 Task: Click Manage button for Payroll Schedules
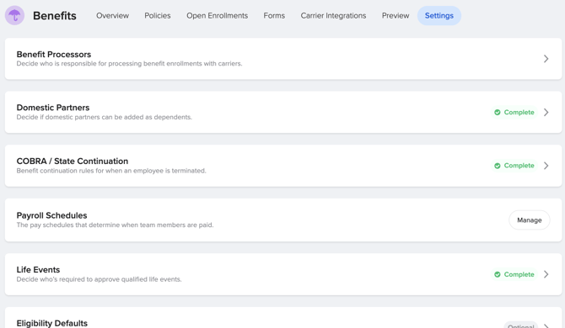tap(530, 220)
